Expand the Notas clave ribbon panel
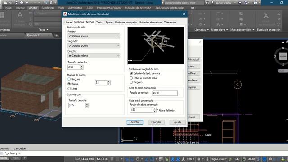Viewport: 288px width, 162px height. point(220,30)
